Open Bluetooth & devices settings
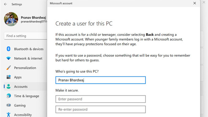This screenshot has width=208, height=117. pos(29,49)
